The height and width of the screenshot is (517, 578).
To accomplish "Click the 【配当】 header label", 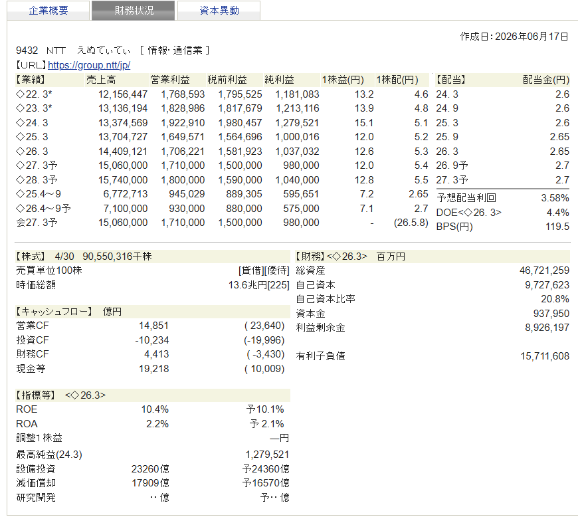I will coord(451,80).
